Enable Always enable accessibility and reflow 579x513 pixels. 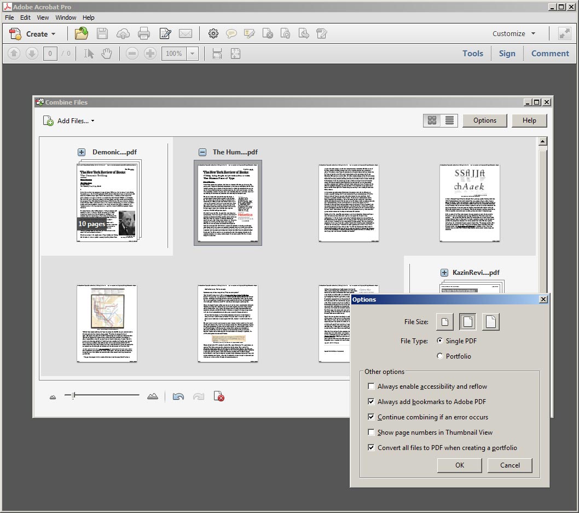(x=371, y=387)
